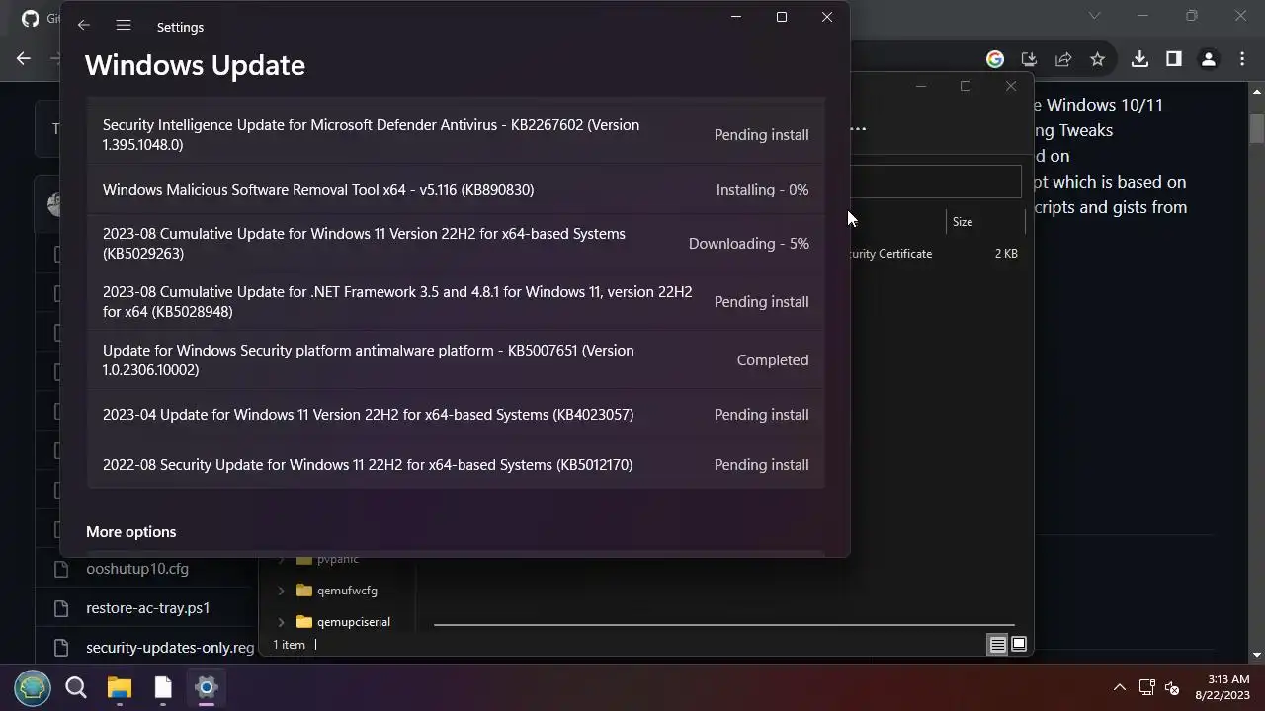Open ooshutup10.cfg on GitHub
The image size is (1265, 711).
click(x=137, y=569)
